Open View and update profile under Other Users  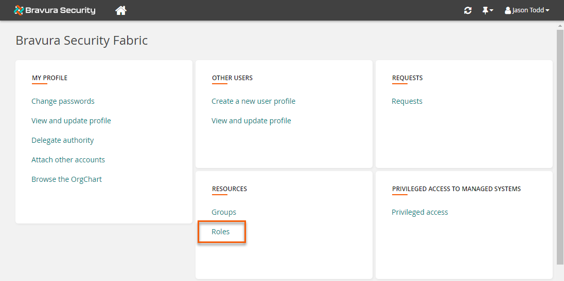coord(251,121)
